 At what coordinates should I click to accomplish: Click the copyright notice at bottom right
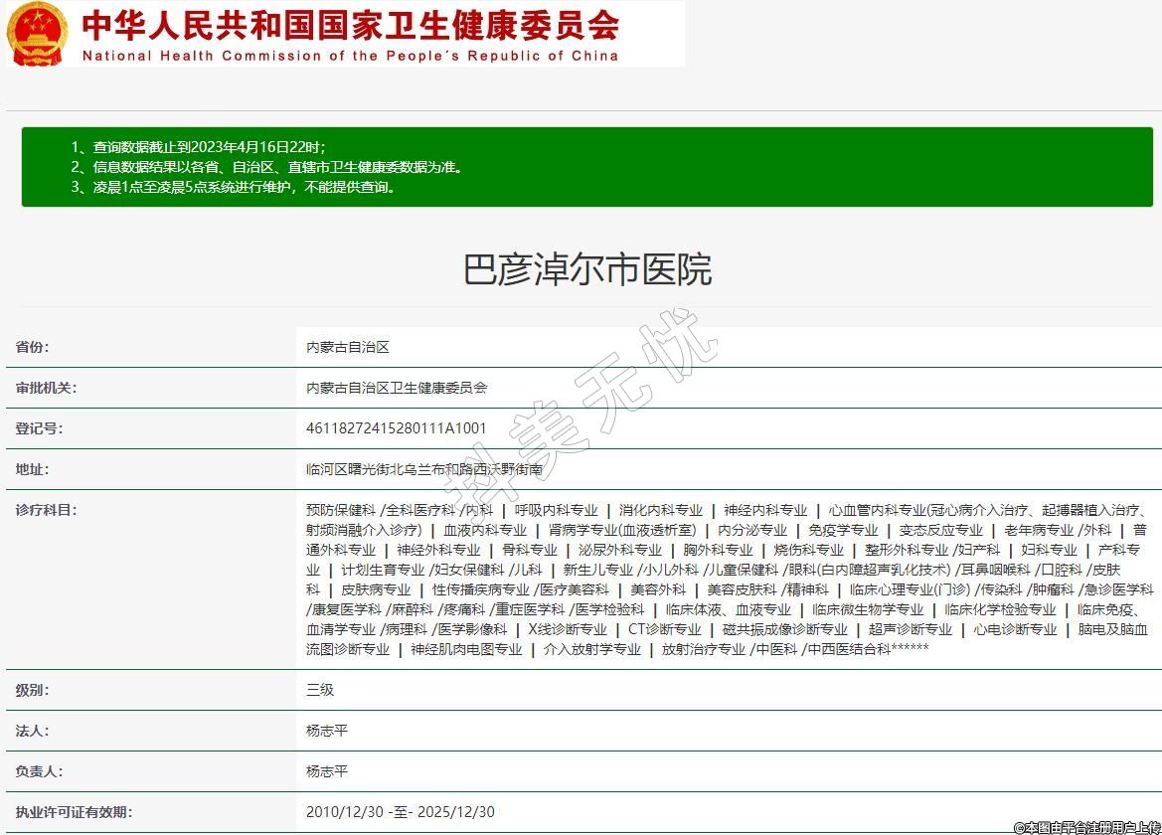pyautogui.click(x=1086, y=827)
